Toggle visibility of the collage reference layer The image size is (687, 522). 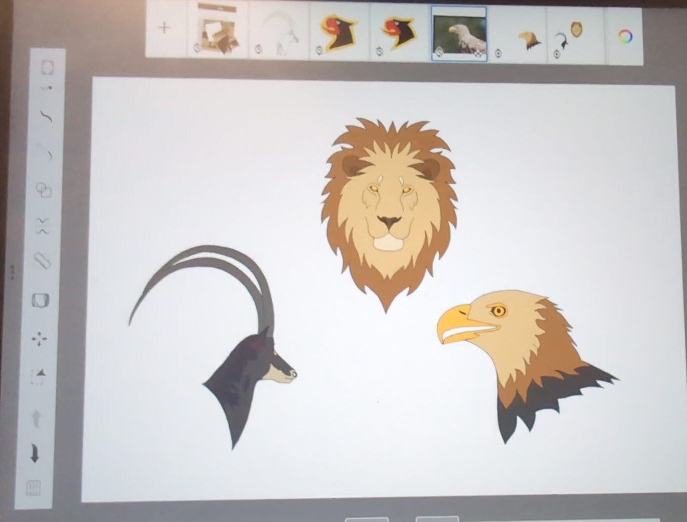197,49
